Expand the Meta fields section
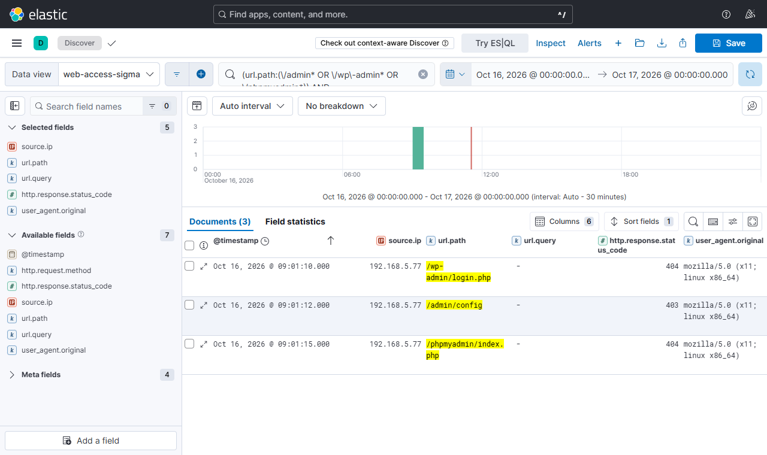 tap(12, 375)
